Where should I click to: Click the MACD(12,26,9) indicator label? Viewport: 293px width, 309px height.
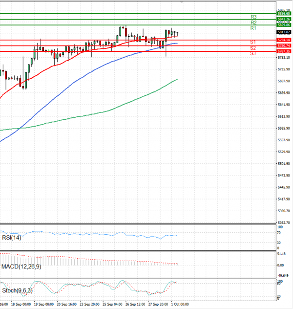point(21,266)
